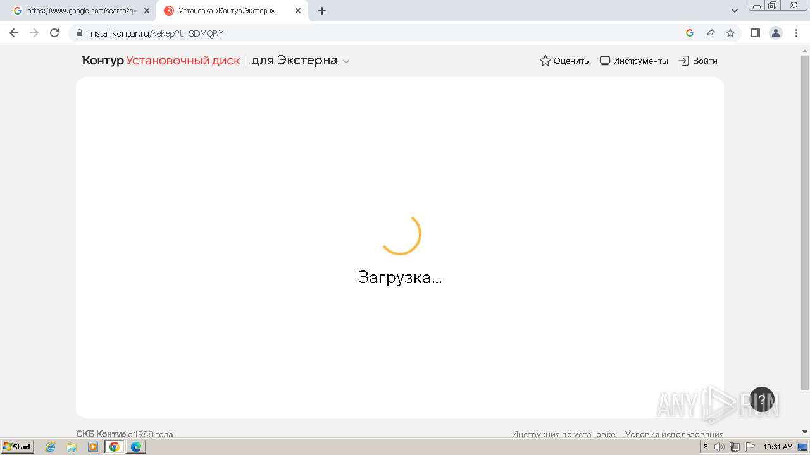810x455 pixels.
Task: Open the Инструменты menu
Action: click(633, 61)
